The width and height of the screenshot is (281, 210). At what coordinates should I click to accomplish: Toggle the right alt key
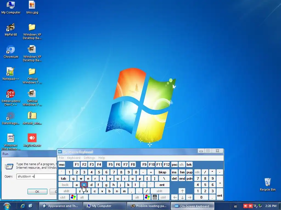pos(137,197)
